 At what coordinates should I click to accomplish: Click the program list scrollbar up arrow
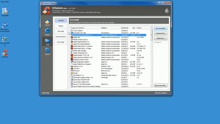click(152, 28)
